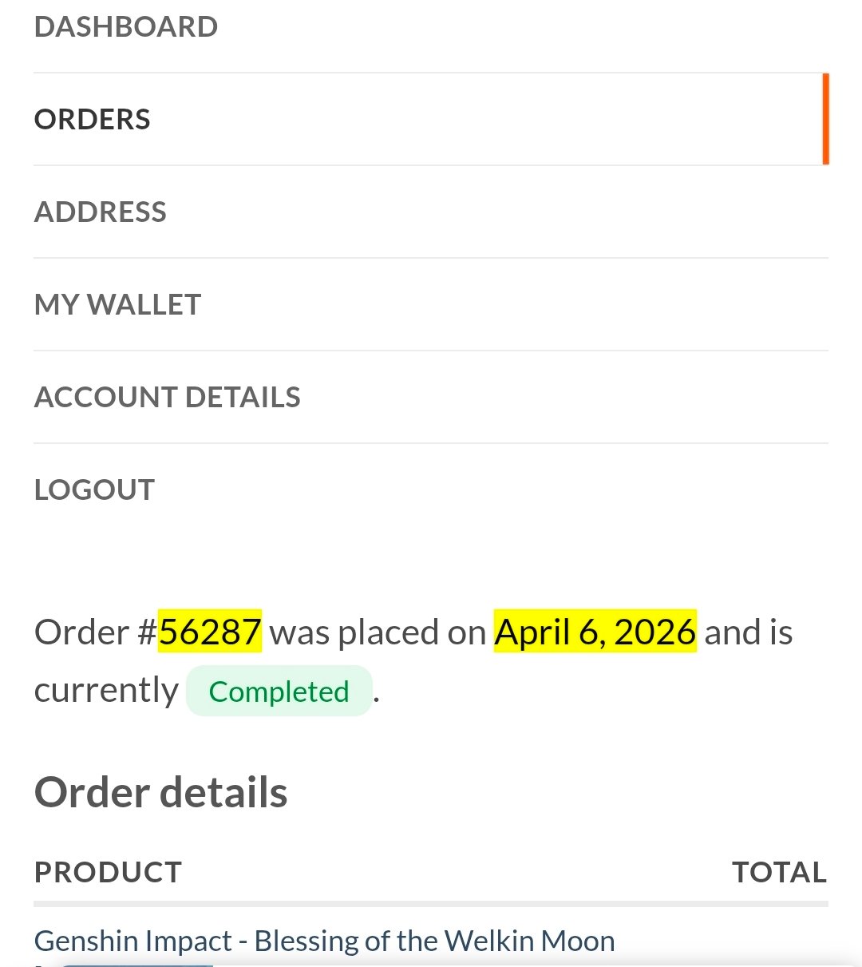This screenshot has height=967, width=862.
Task: Click the PRODUCT column header
Action: [109, 873]
